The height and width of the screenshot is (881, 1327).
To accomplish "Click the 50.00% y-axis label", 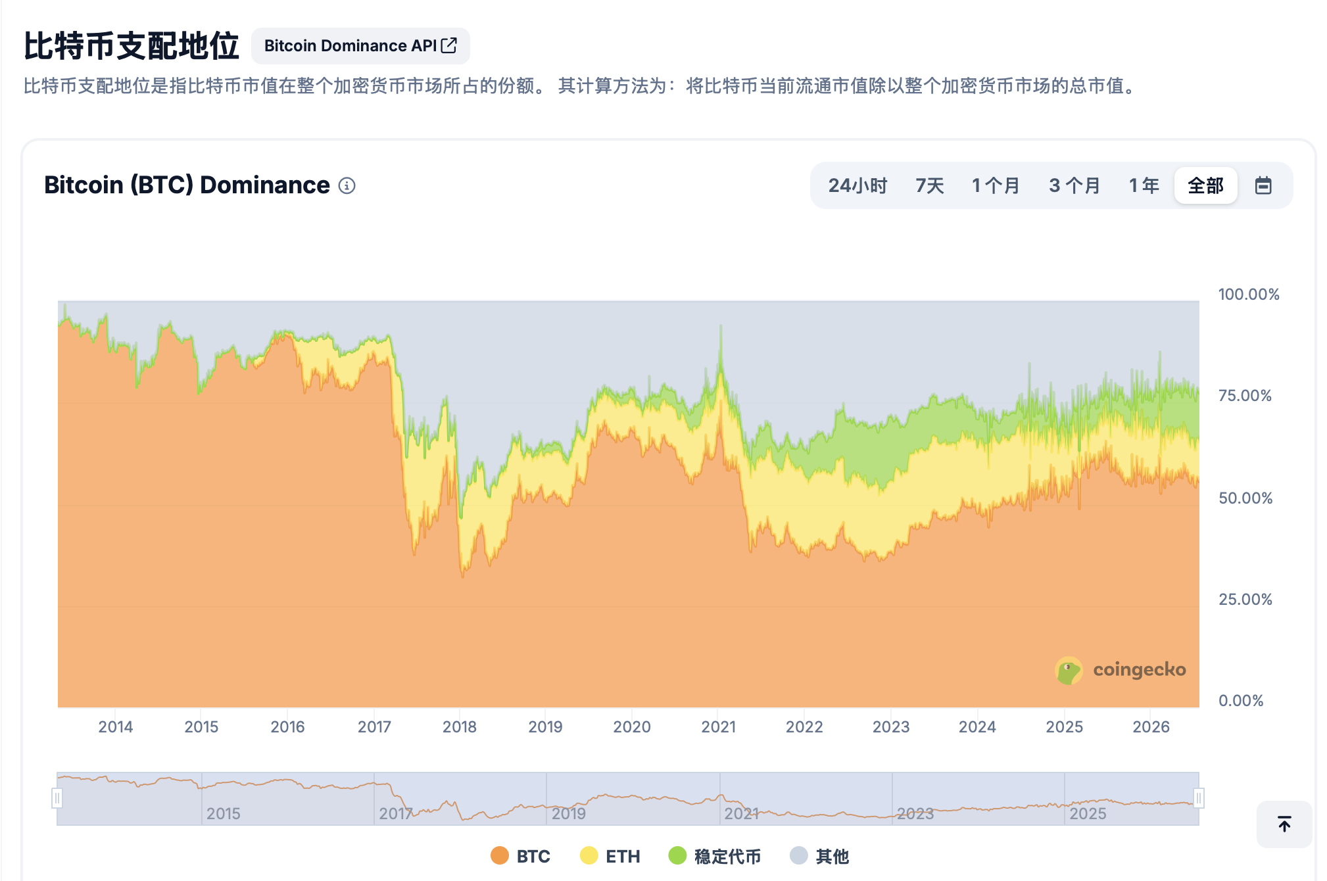I will (1245, 498).
